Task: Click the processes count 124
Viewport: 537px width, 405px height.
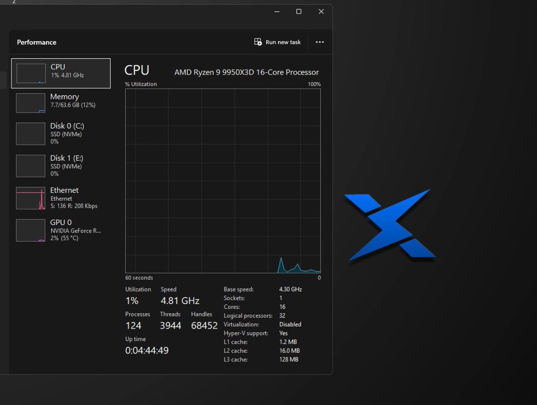Action: coord(133,325)
